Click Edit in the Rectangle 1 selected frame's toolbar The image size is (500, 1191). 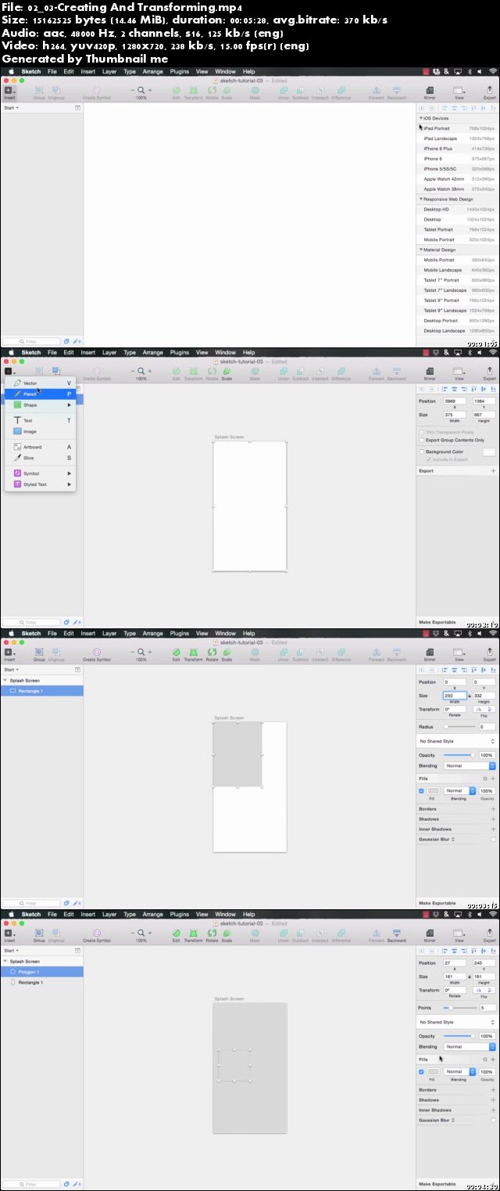pyautogui.click(x=177, y=653)
